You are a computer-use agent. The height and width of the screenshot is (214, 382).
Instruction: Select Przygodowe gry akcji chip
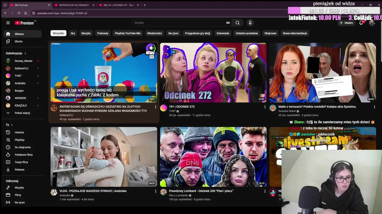coord(198,33)
